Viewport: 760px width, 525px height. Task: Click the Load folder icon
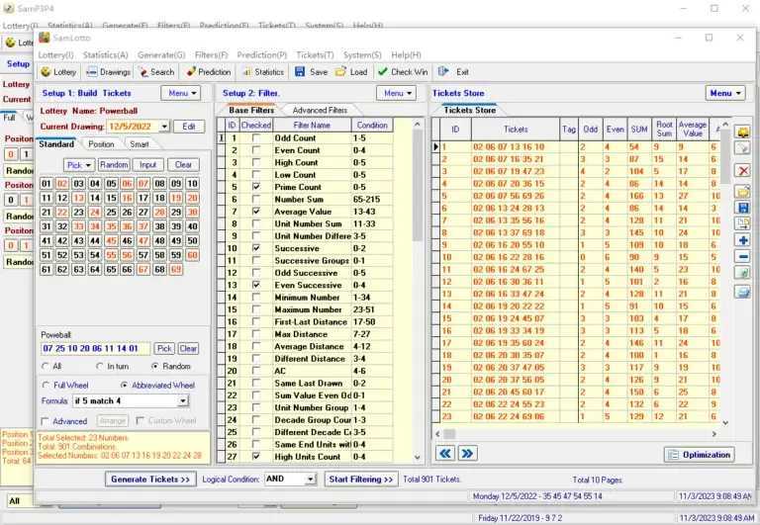[x=340, y=71]
